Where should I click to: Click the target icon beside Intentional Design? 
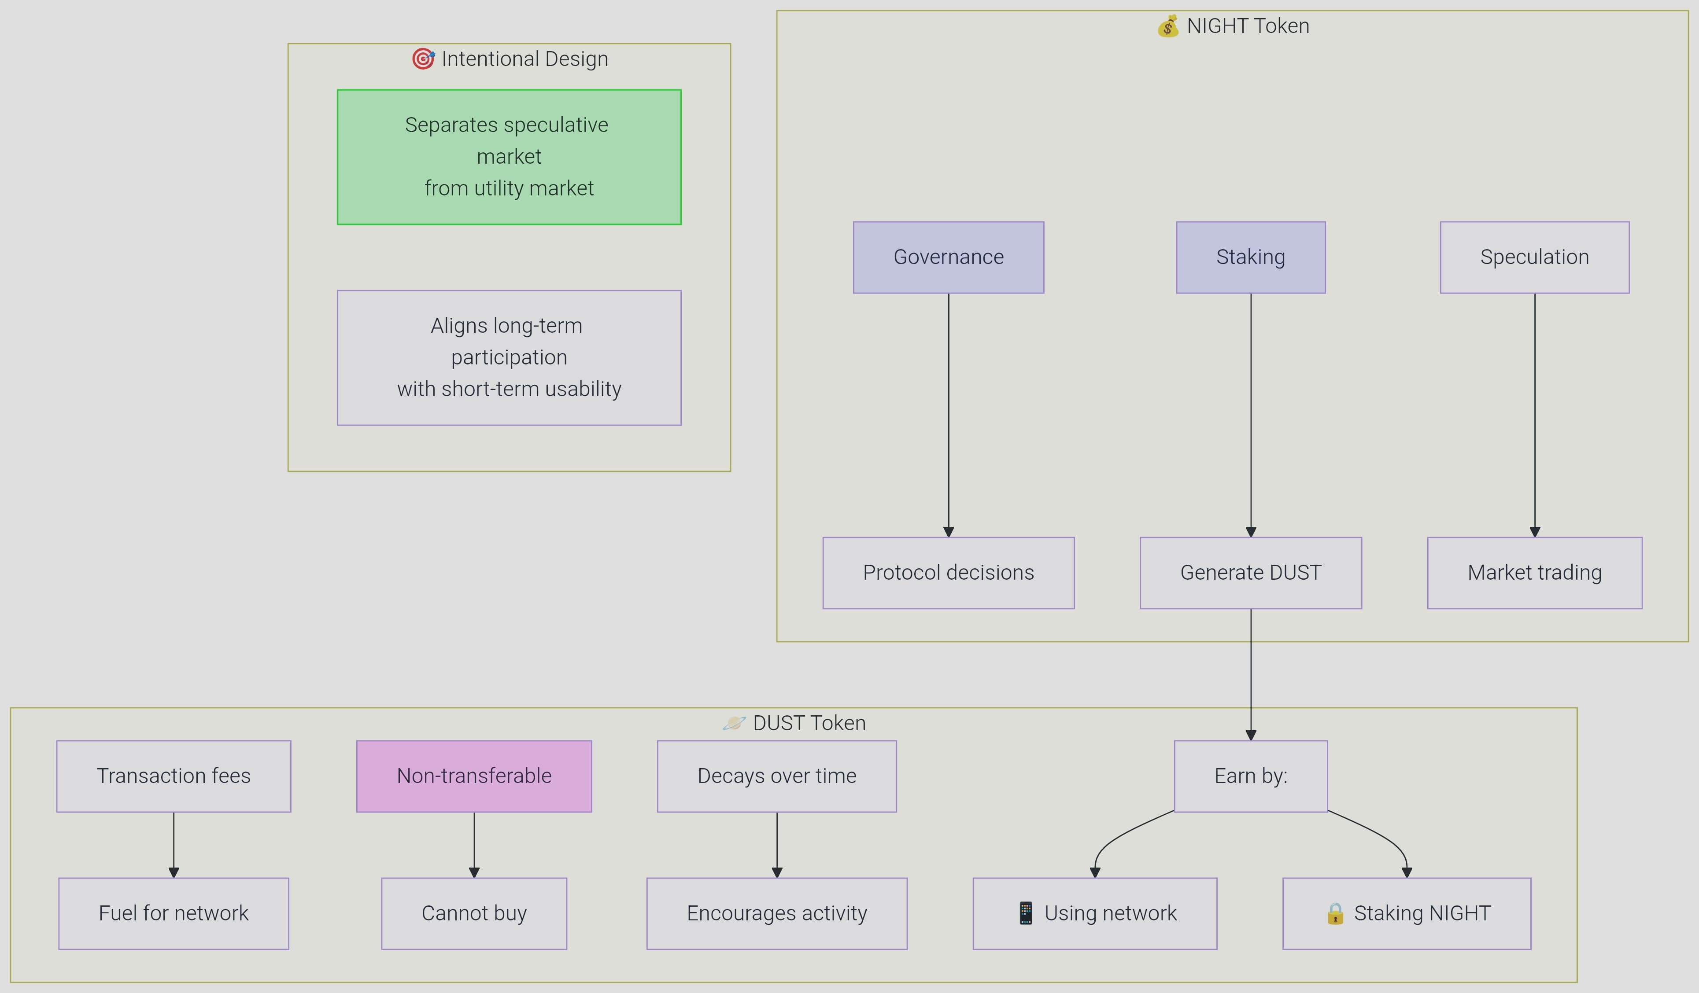pos(423,59)
